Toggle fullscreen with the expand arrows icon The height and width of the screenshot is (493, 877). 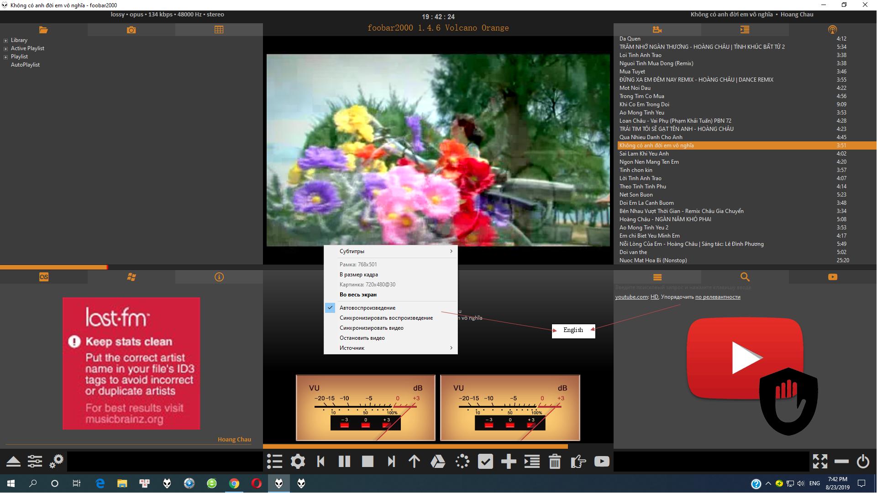[x=820, y=462]
